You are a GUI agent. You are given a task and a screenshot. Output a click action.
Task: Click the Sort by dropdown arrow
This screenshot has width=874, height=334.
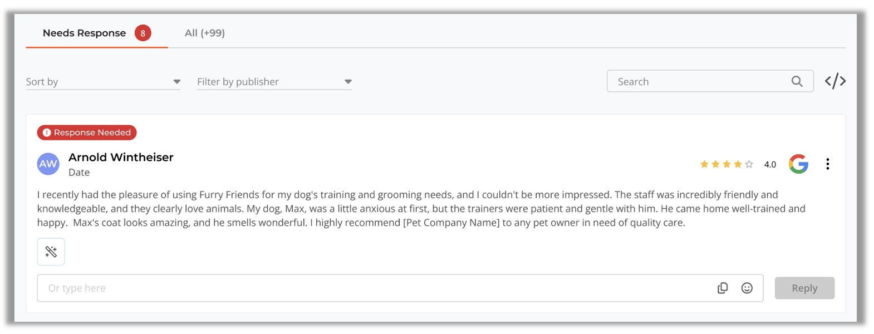click(x=176, y=82)
